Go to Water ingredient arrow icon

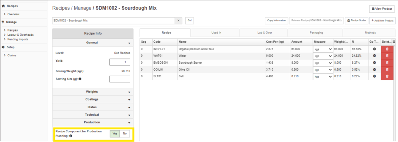[x=374, y=56]
